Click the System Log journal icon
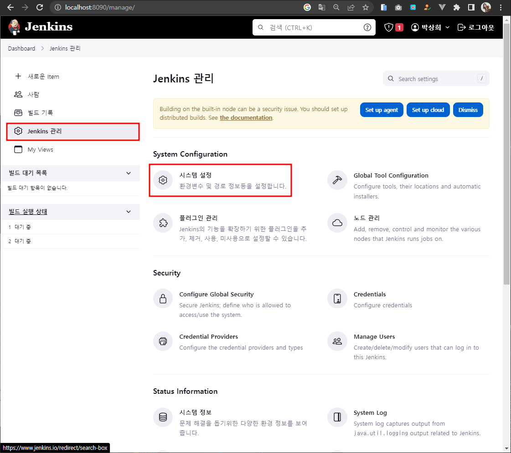 tap(337, 417)
